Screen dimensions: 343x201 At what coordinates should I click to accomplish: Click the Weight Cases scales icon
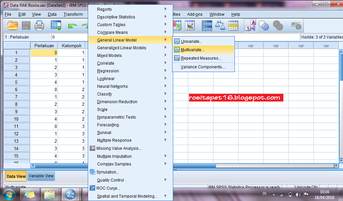(220, 25)
